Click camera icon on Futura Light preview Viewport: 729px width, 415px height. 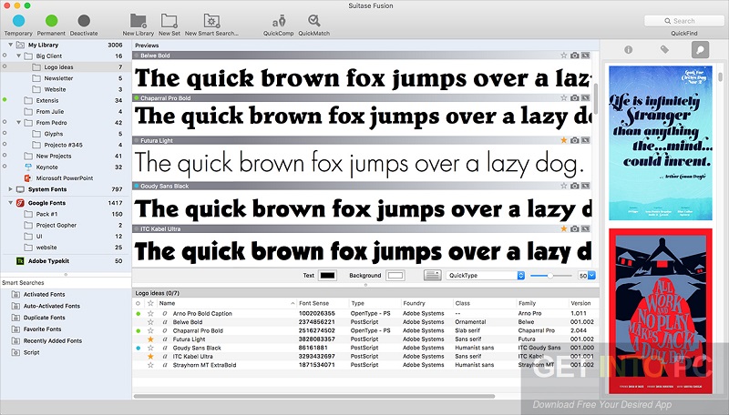point(575,140)
